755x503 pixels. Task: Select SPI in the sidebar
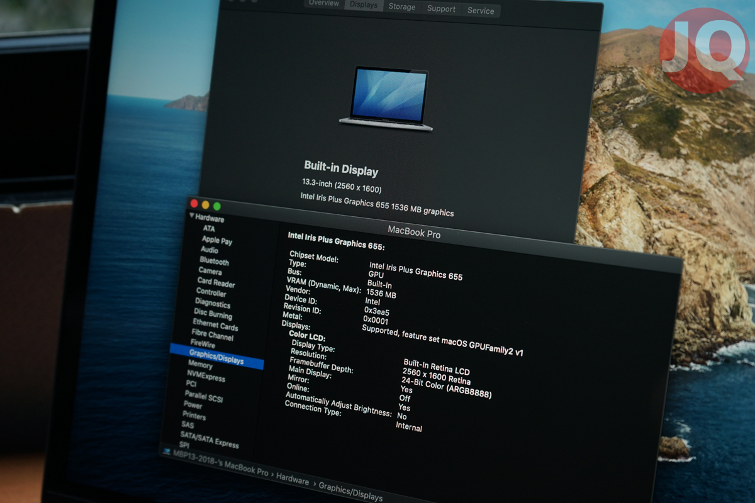184,445
